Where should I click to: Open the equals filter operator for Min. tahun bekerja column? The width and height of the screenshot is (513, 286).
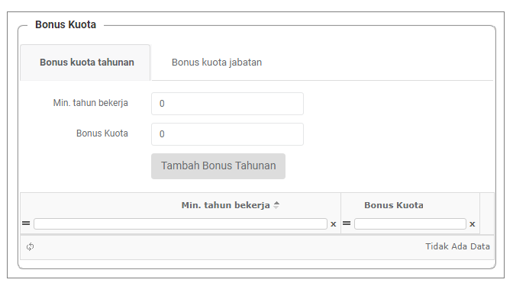pyautogui.click(x=26, y=223)
